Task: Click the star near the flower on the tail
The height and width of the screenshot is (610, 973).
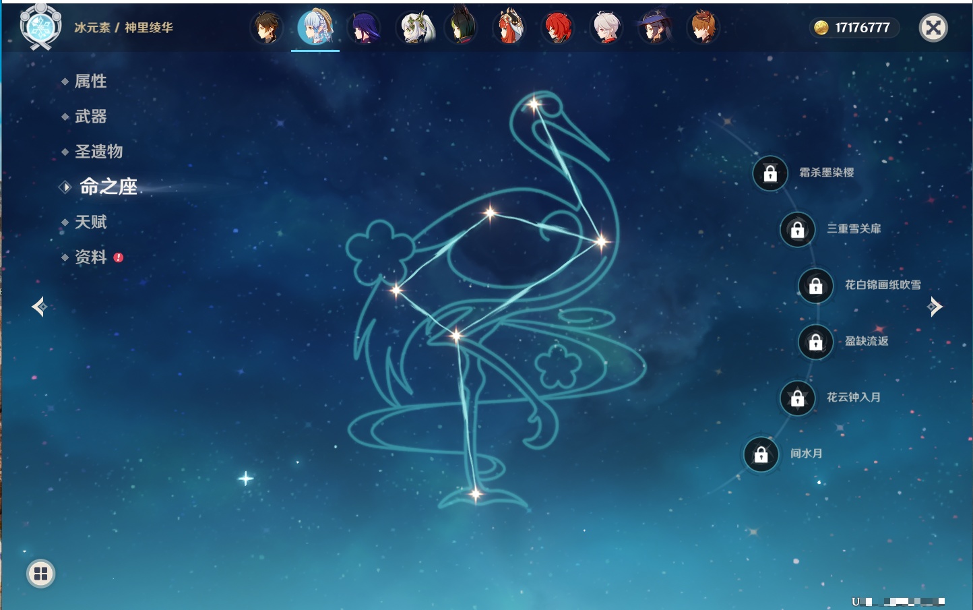Action: (x=396, y=291)
